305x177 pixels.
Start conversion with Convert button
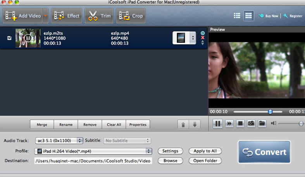point(264,152)
